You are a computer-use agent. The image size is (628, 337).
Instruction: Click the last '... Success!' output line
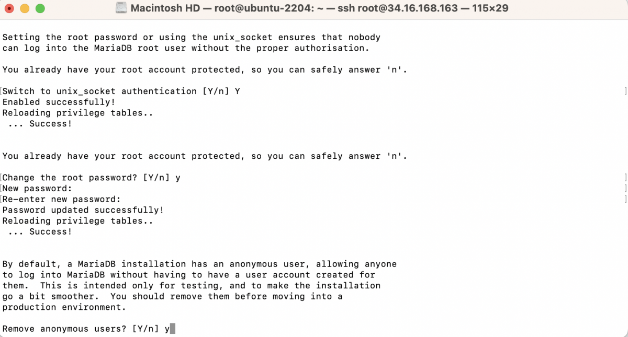click(x=40, y=231)
